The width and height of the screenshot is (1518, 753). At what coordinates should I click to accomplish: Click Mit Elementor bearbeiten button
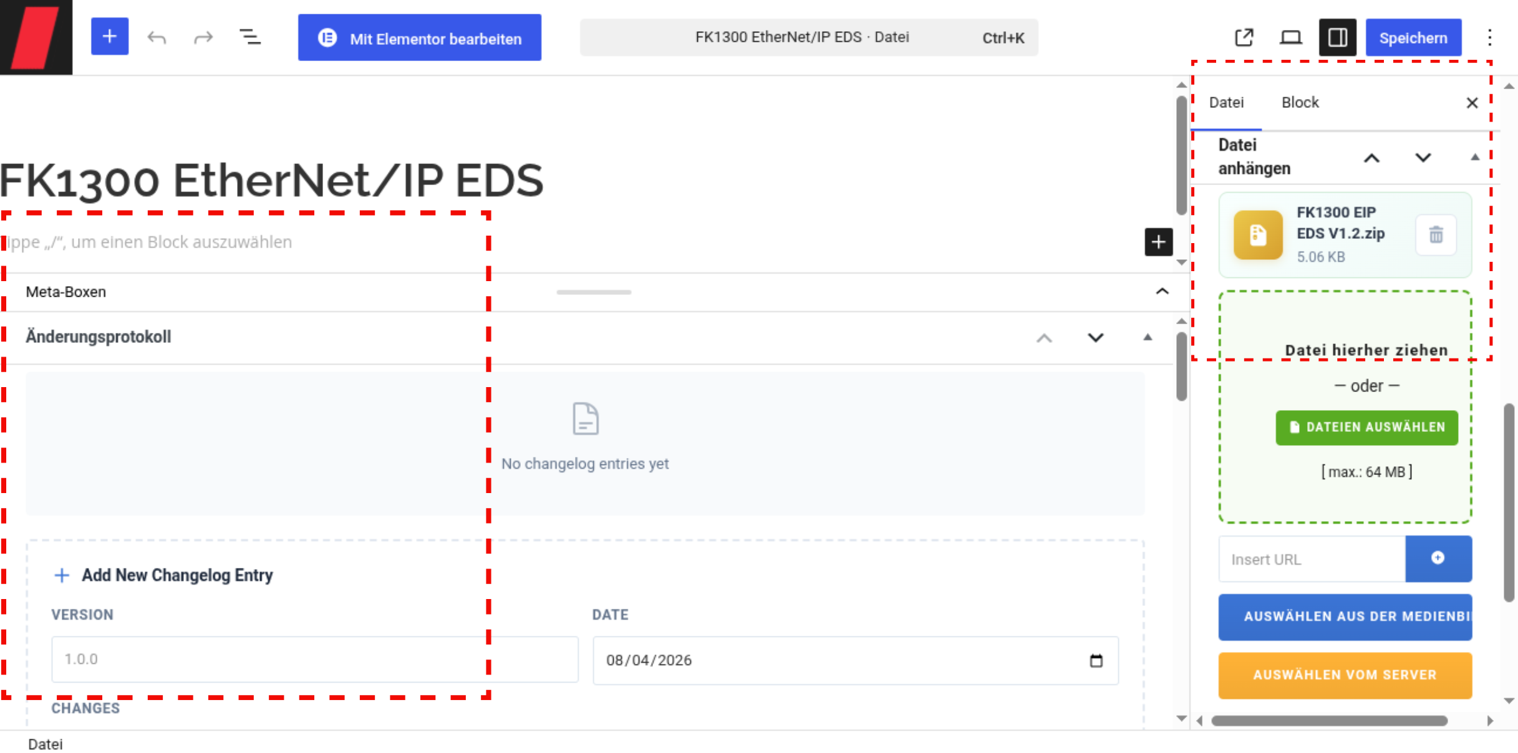[x=420, y=37]
